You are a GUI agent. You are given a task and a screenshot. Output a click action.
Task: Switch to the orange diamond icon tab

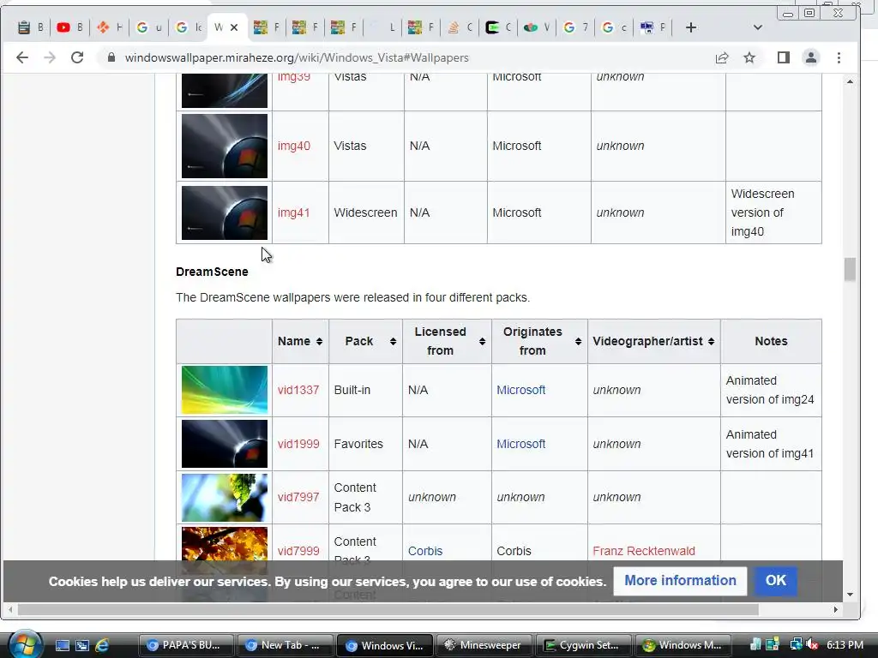point(109,27)
